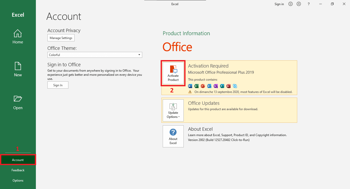
Task: Select the Account tab in sidebar
Action: pyautogui.click(x=18, y=160)
